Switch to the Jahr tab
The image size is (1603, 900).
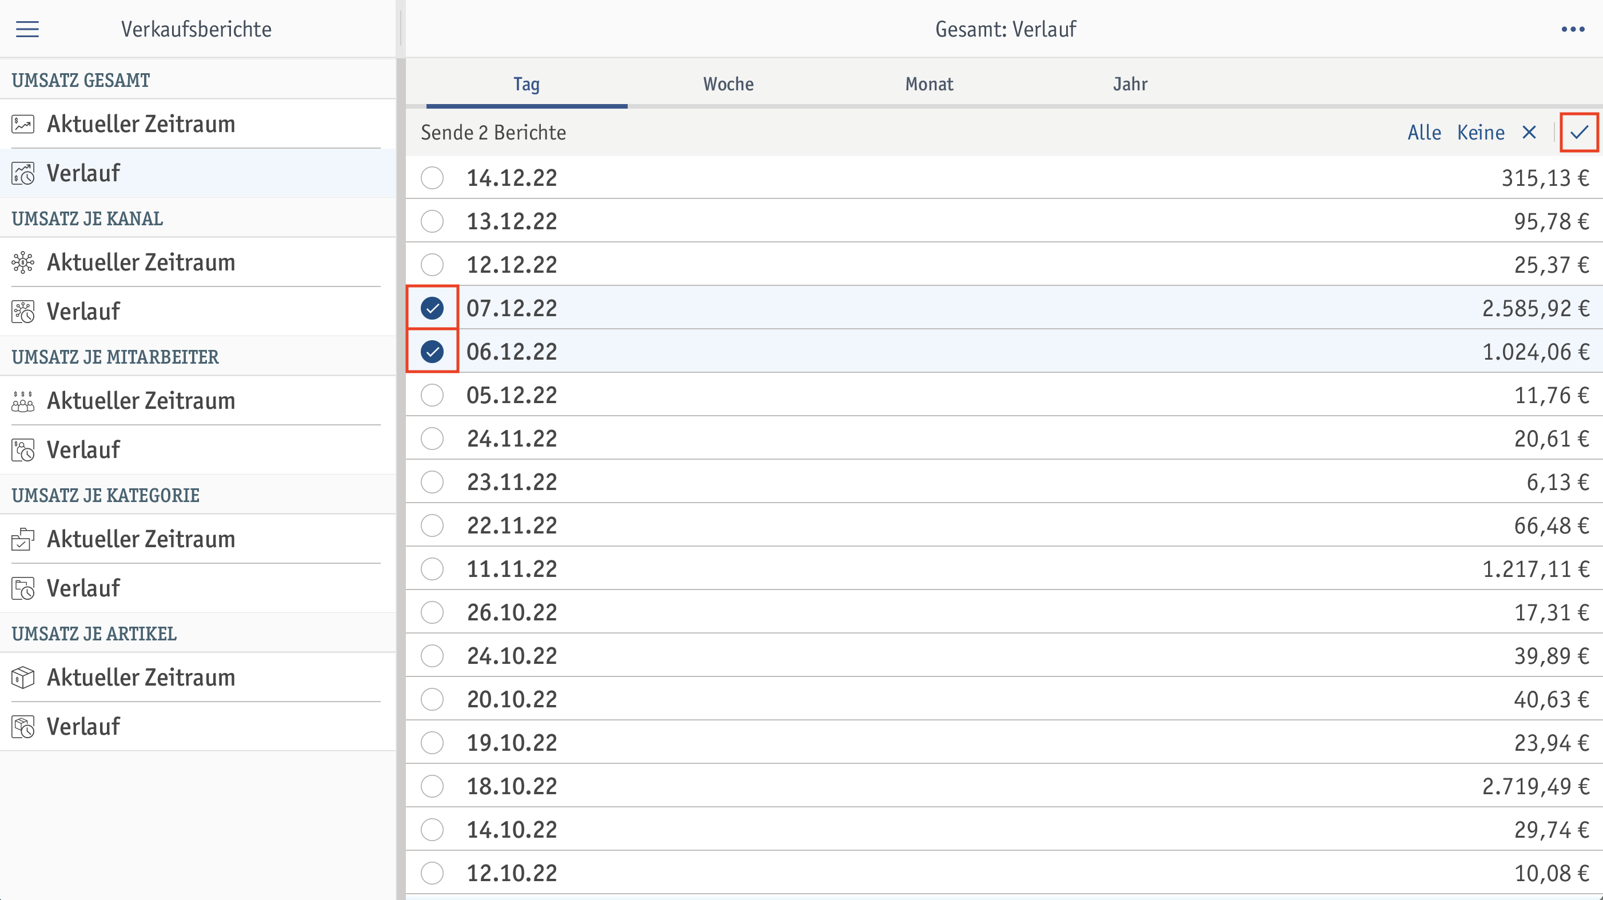1130,84
